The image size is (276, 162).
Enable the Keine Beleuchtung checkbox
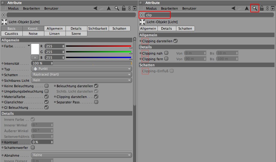click(46, 86)
